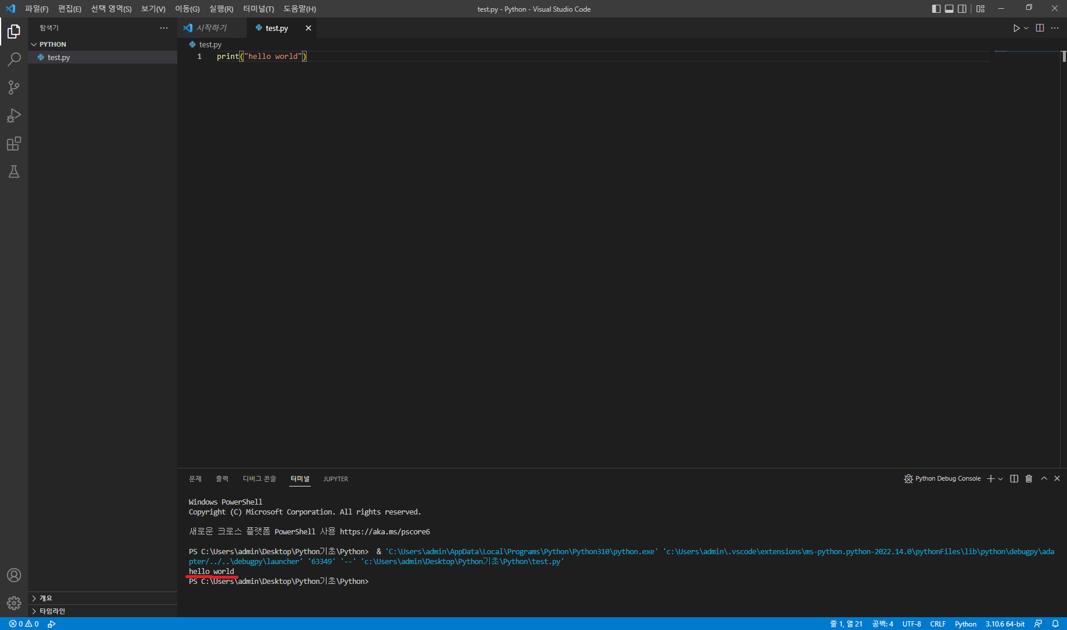Switch to the 문제 problems panel tab
This screenshot has height=630, width=1067.
click(x=195, y=479)
